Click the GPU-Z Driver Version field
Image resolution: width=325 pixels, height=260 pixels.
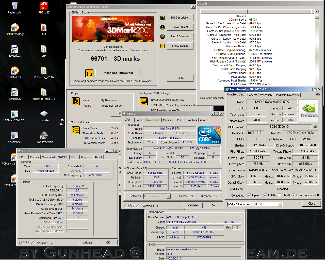(283, 170)
